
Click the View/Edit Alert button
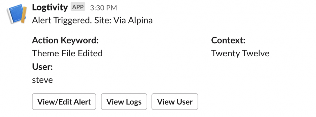pyautogui.click(x=64, y=102)
